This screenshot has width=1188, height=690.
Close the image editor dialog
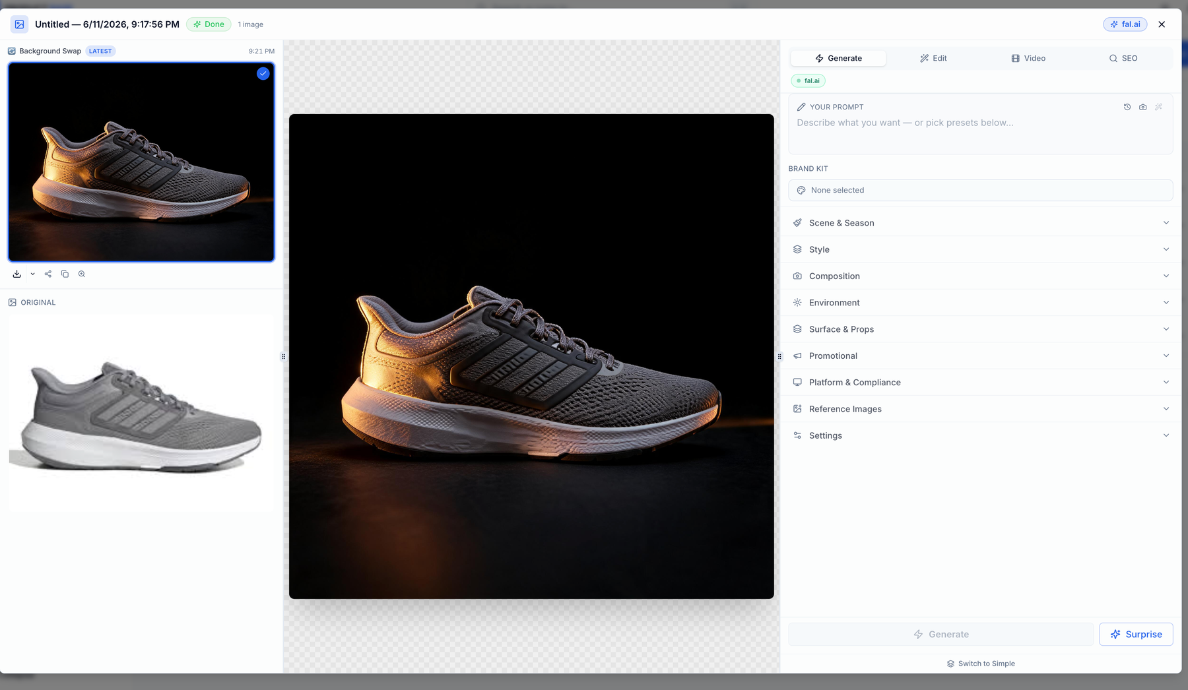click(1162, 24)
